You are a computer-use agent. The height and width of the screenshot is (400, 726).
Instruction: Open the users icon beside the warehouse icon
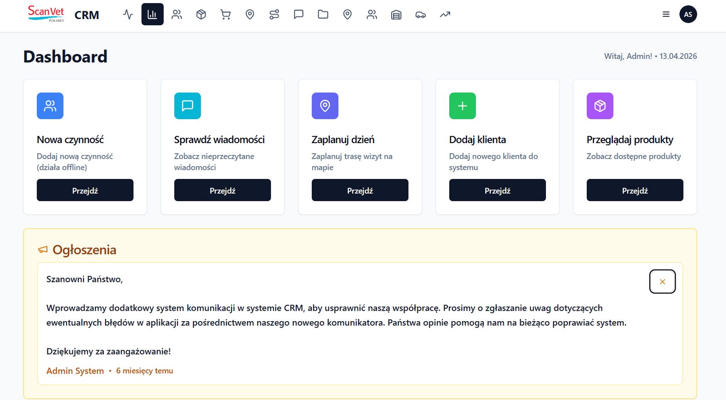coord(372,14)
